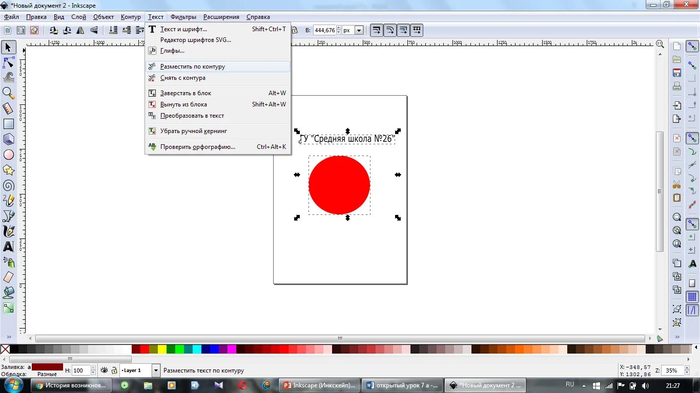Click the school text object on canvas
Screen dimensions: 700x393
tap(347, 139)
